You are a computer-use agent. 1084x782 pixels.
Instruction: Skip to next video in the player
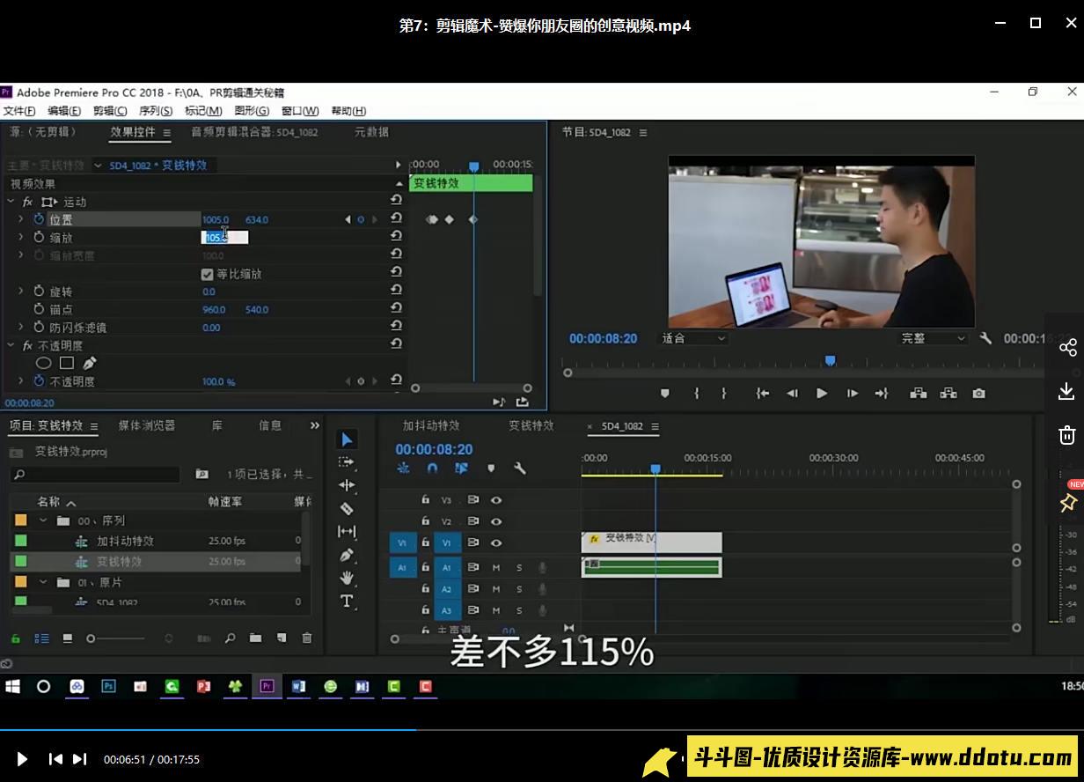(79, 759)
